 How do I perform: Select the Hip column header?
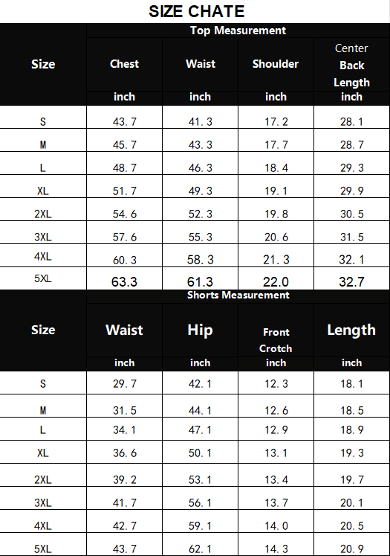click(200, 330)
